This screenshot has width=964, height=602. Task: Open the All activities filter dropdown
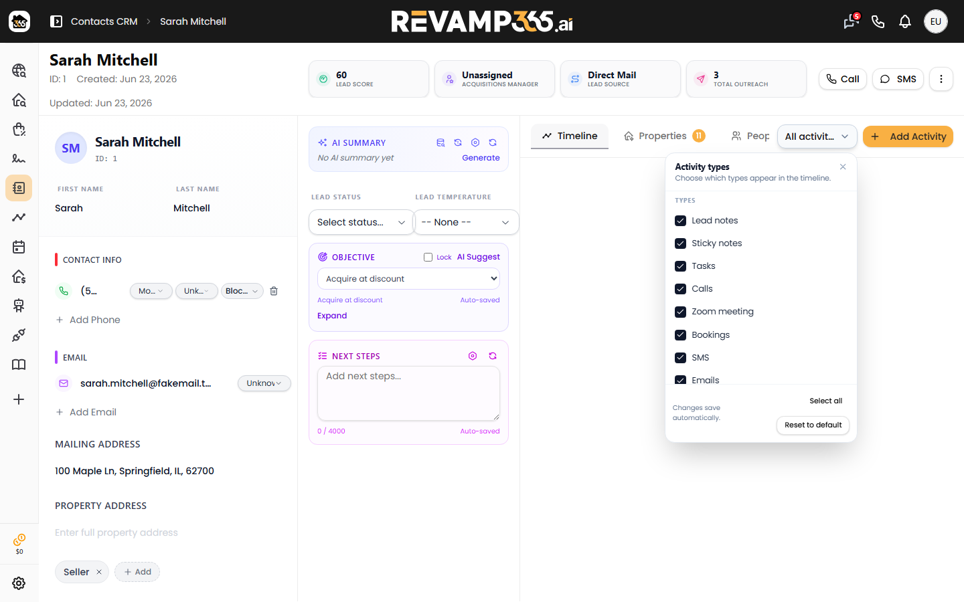817,136
